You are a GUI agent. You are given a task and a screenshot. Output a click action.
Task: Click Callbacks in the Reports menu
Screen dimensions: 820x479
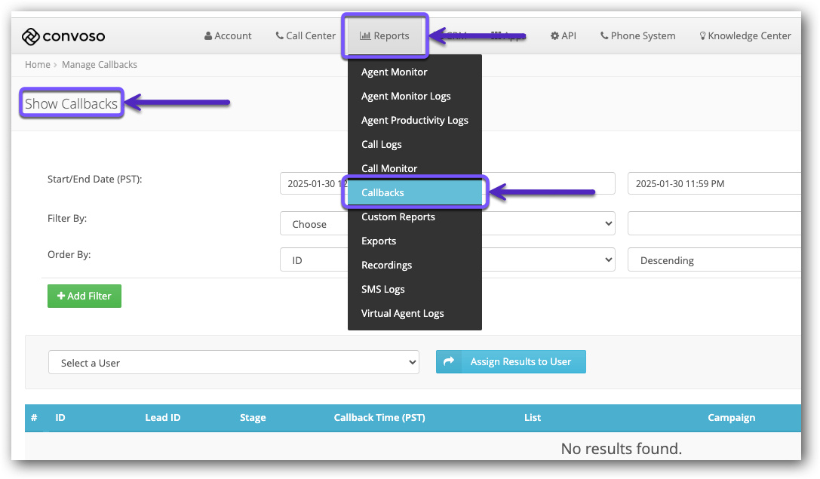pyautogui.click(x=382, y=193)
